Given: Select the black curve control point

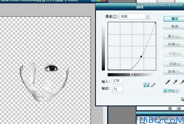Looking at the screenshot, I should (141, 56).
